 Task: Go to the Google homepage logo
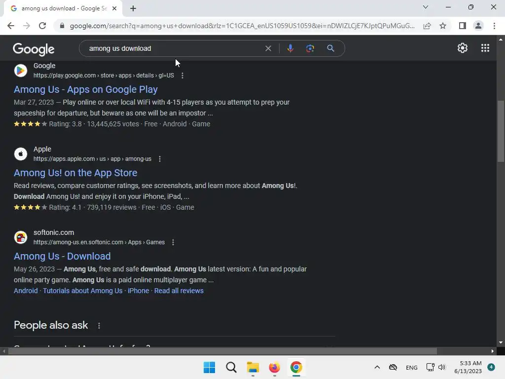point(34,49)
